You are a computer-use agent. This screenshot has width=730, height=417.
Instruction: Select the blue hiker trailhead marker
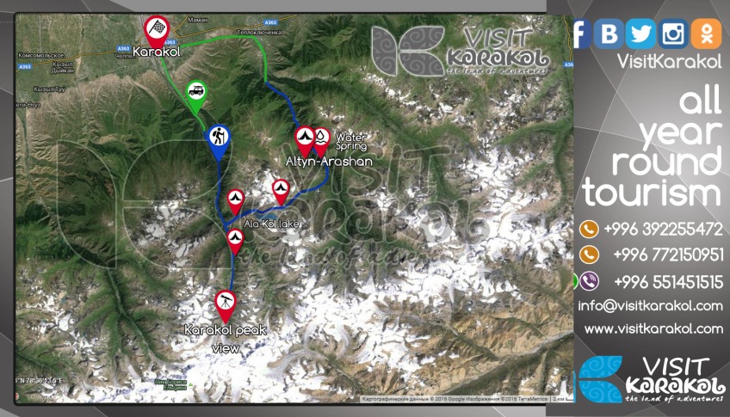coord(219,141)
